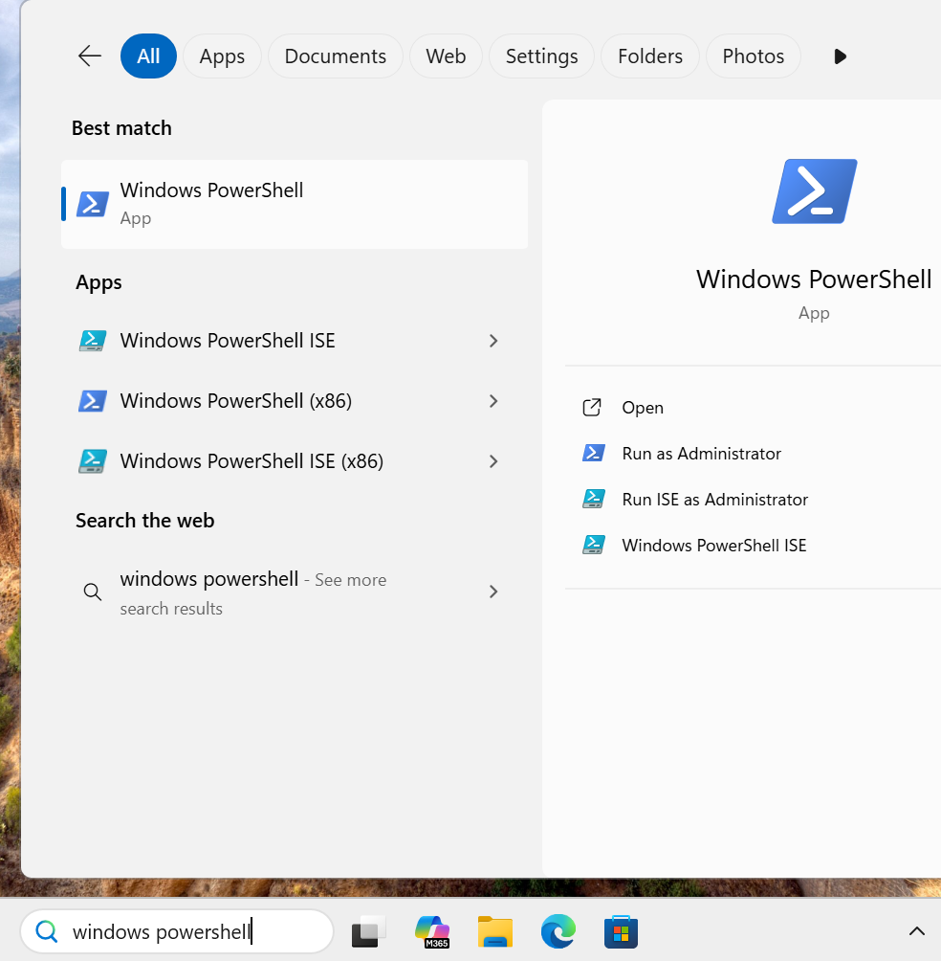Switch to the Documents filter tab
Screen dimensions: 941x961
336,56
